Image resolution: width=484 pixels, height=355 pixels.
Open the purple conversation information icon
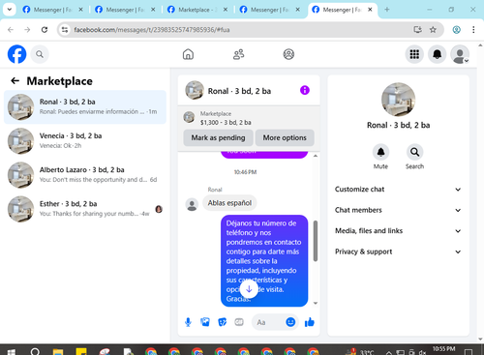coord(305,90)
